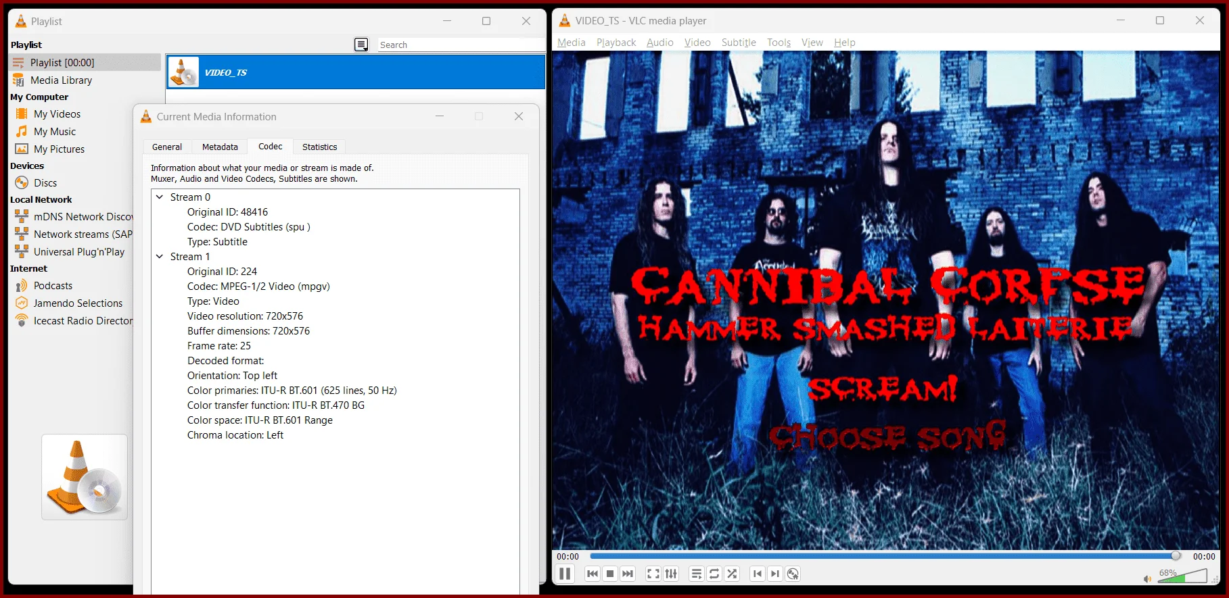The width and height of the screenshot is (1229, 598).
Task: Select the Codec tab
Action: tap(271, 146)
